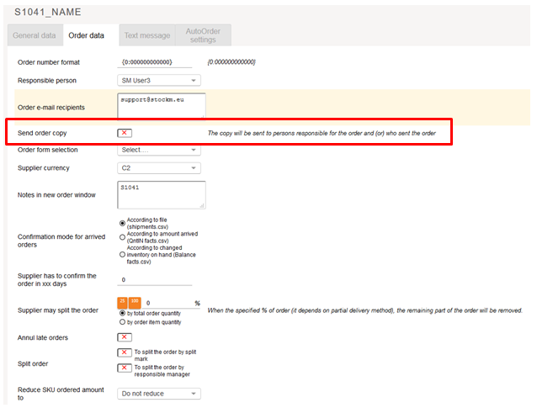This screenshot has width=537, height=408.
Task: Choose by total order quantity radio
Action: click(x=122, y=313)
